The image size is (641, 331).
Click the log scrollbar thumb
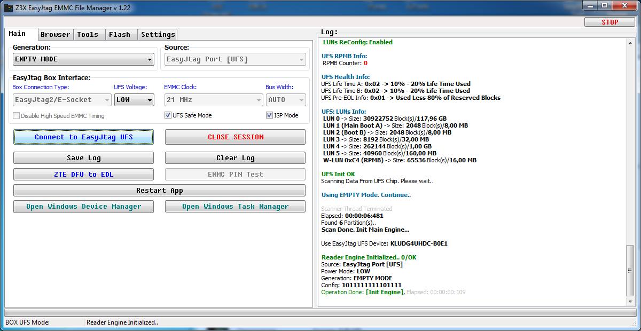[x=631, y=271]
